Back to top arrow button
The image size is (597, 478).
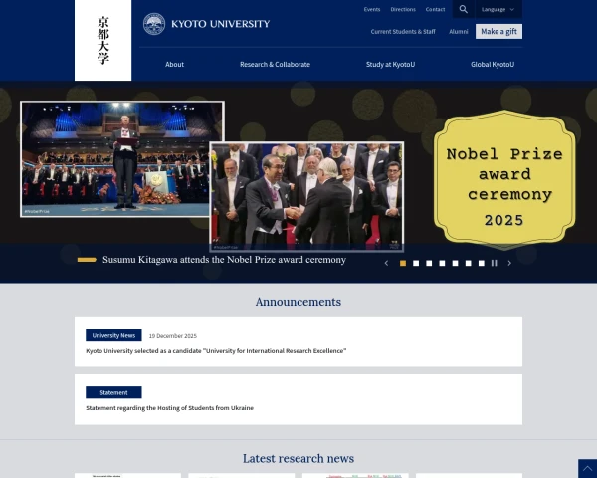(587, 468)
